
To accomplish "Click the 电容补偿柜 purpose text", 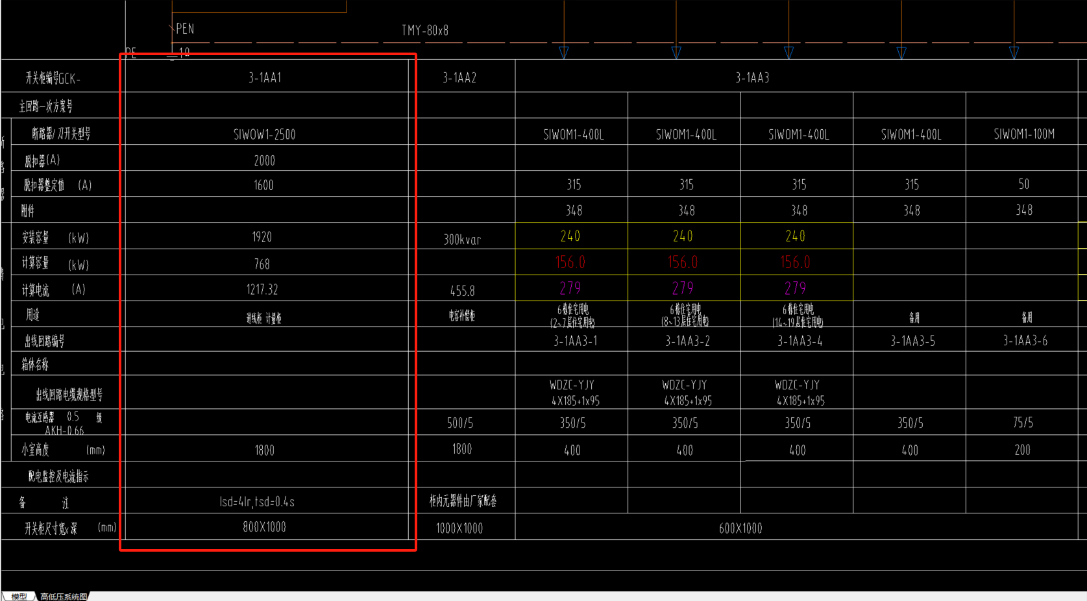I will 462,316.
